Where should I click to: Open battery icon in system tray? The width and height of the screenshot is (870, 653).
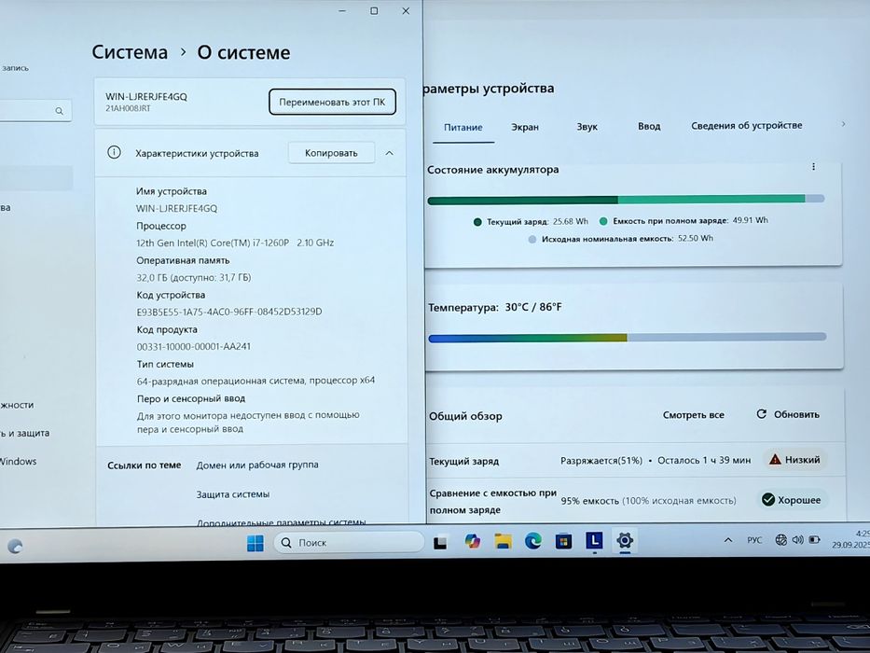point(814,539)
